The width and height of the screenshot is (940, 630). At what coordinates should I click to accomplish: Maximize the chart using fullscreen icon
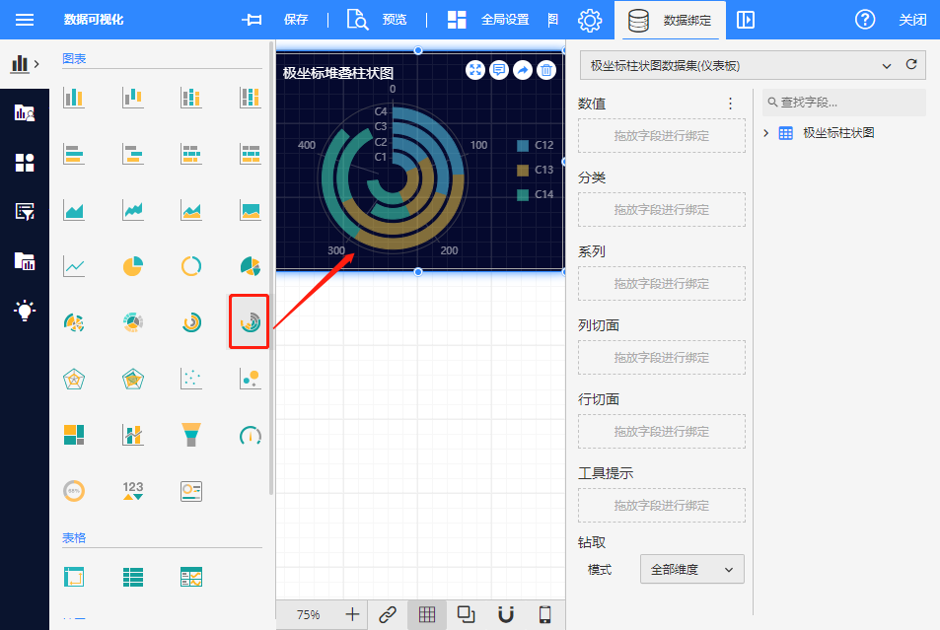(475, 70)
